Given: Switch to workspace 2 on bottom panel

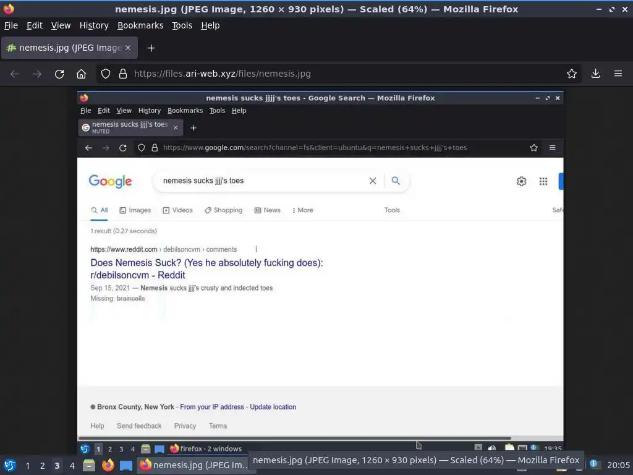Looking at the screenshot, I should point(42,466).
